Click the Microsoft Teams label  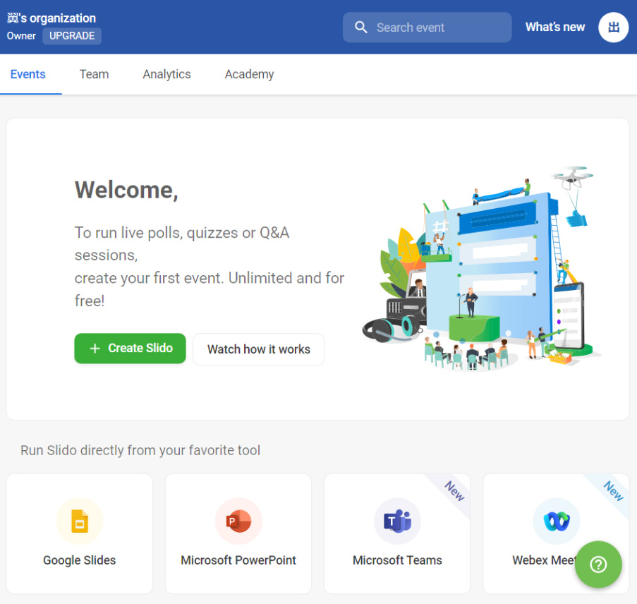(397, 560)
